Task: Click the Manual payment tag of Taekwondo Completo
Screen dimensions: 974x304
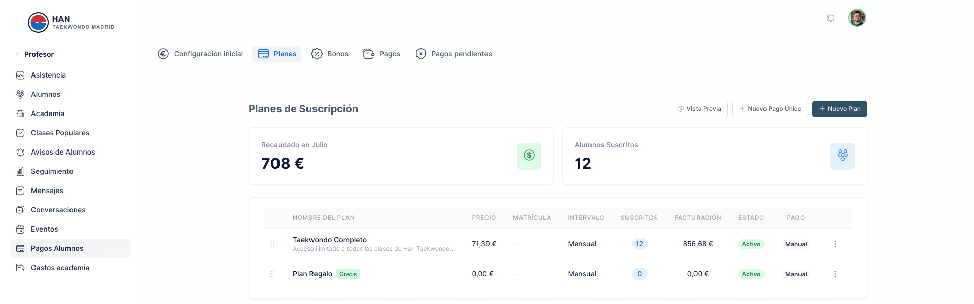Action: (x=796, y=244)
